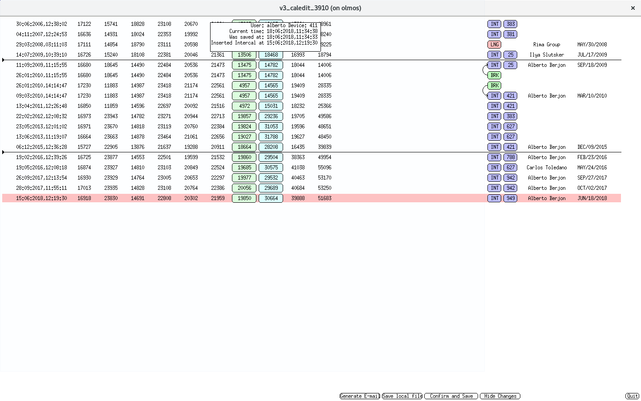Click Confirm and Save
This screenshot has width=641, height=401.
click(x=451, y=396)
